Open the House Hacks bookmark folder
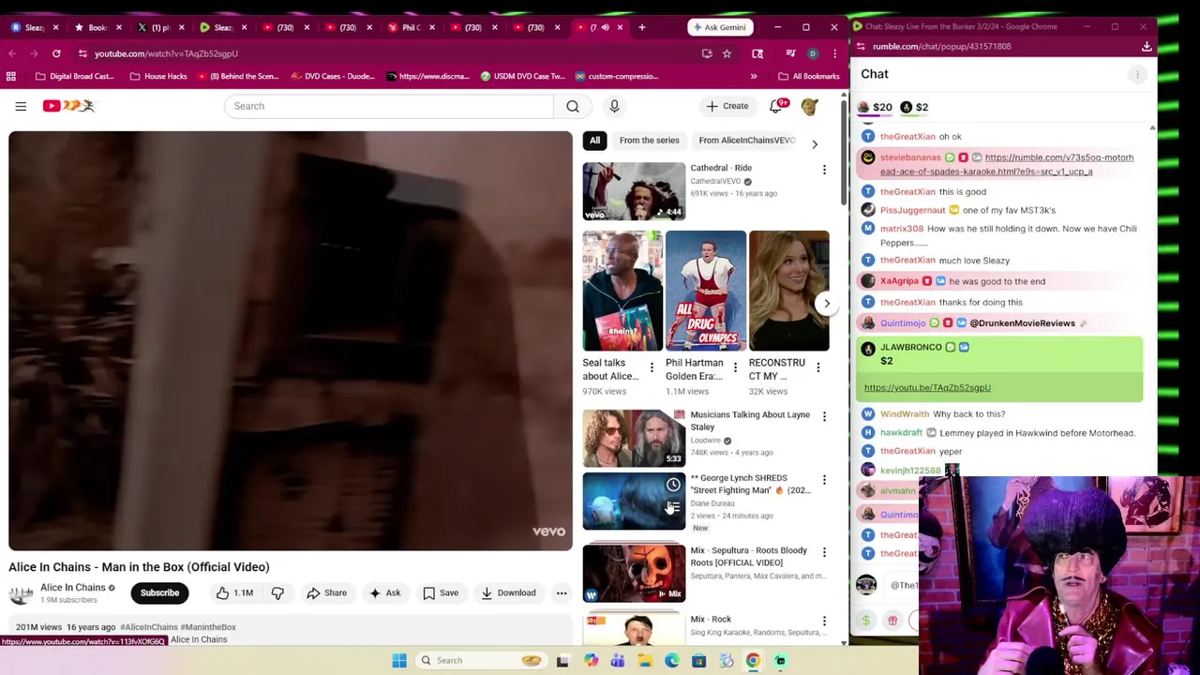This screenshot has height=675, width=1200. click(x=157, y=76)
